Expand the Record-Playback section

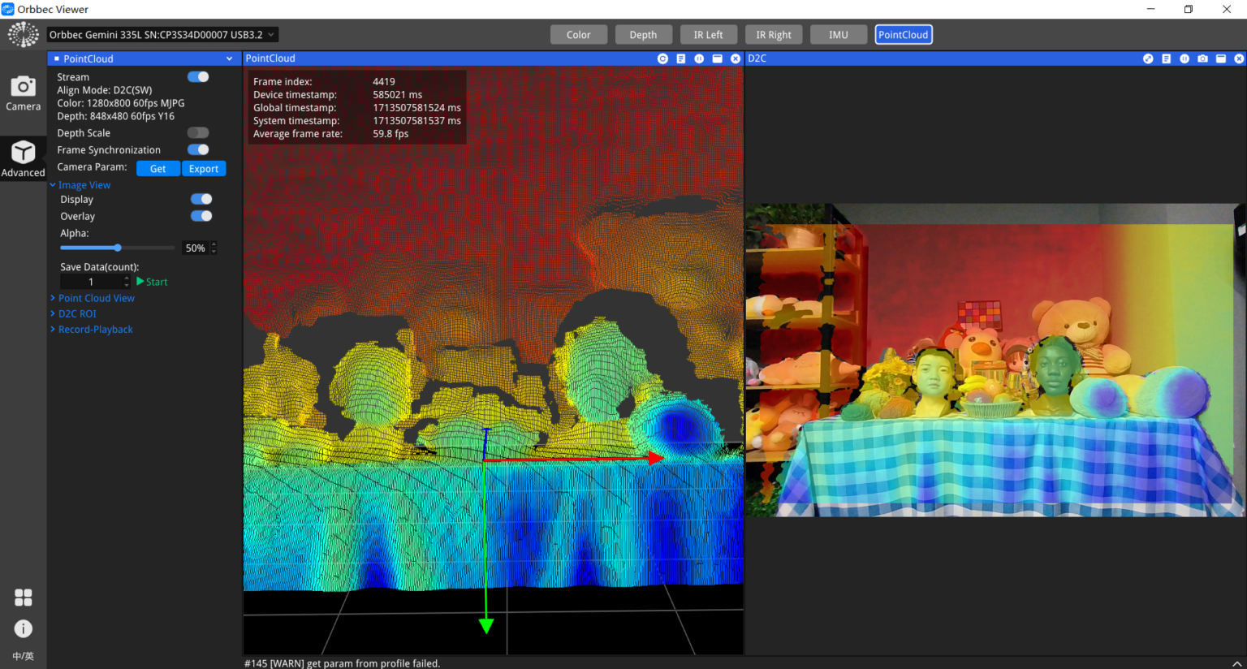click(x=95, y=330)
